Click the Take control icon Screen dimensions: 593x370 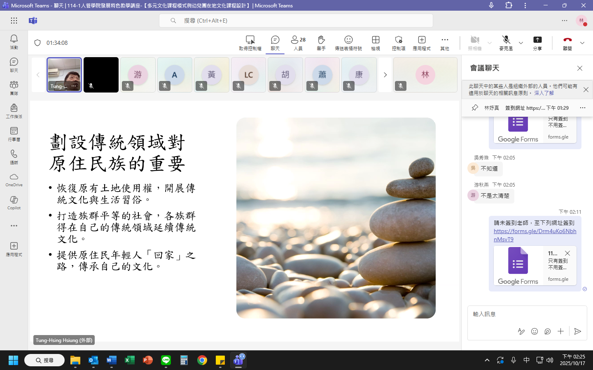click(x=250, y=42)
